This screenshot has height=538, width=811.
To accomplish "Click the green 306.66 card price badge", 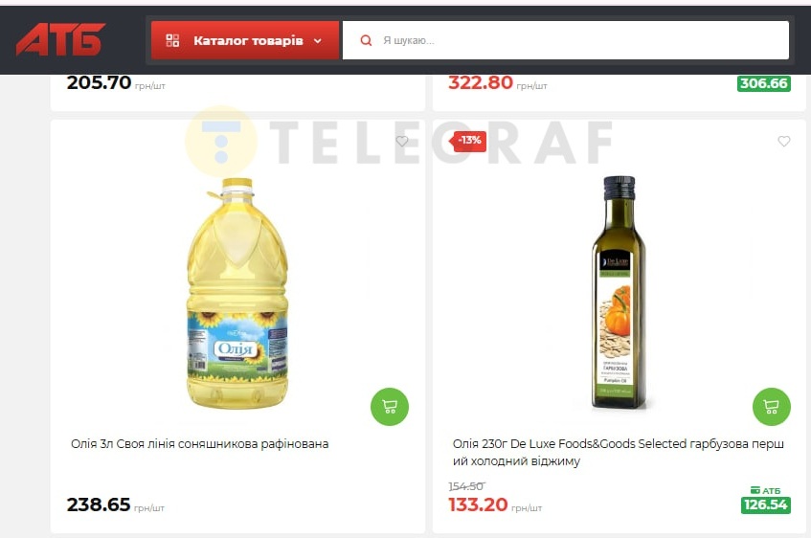I will pos(763,83).
